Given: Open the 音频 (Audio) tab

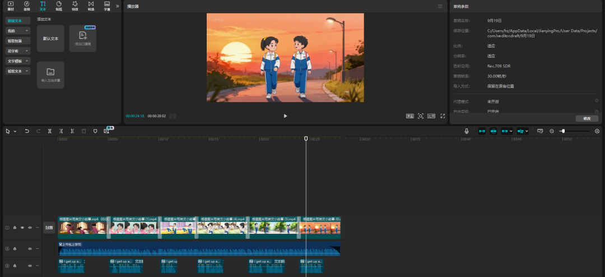Looking at the screenshot, I should [26, 6].
